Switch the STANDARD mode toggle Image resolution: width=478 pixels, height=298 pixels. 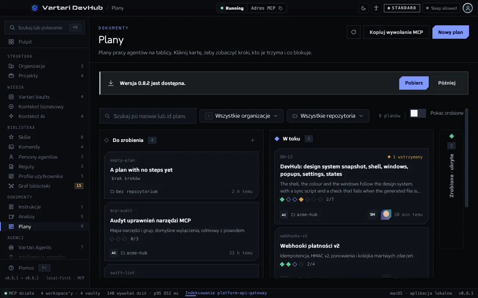point(401,8)
